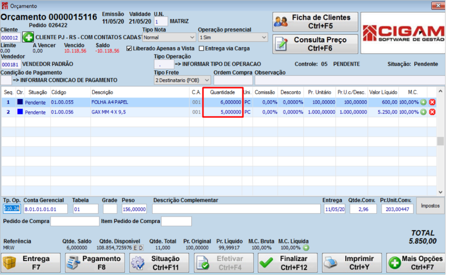Image resolution: width=475 pixels, height=275 pixels.
Task: Click the Item Pedido de Compra field
Action: pyautogui.click(x=176, y=221)
